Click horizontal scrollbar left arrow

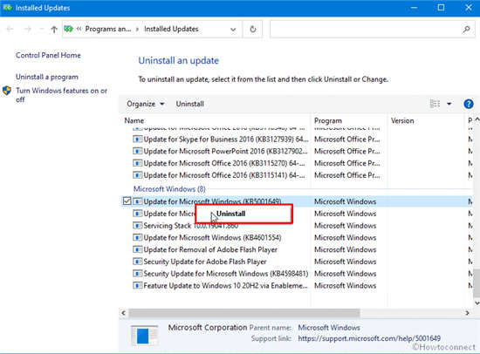coord(123,313)
